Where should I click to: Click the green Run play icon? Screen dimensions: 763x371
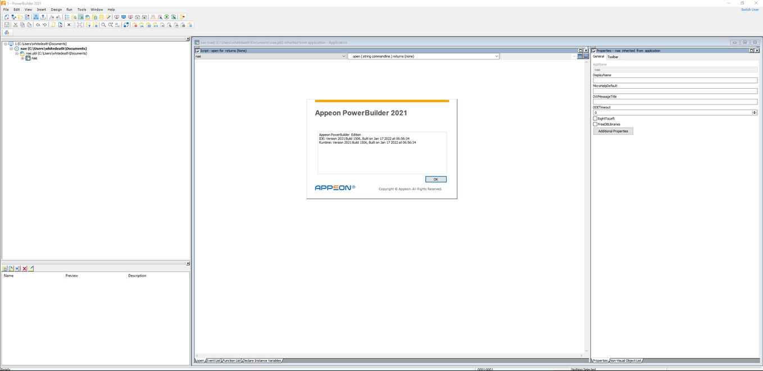[x=166, y=17]
